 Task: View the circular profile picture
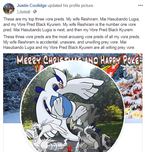72,107
